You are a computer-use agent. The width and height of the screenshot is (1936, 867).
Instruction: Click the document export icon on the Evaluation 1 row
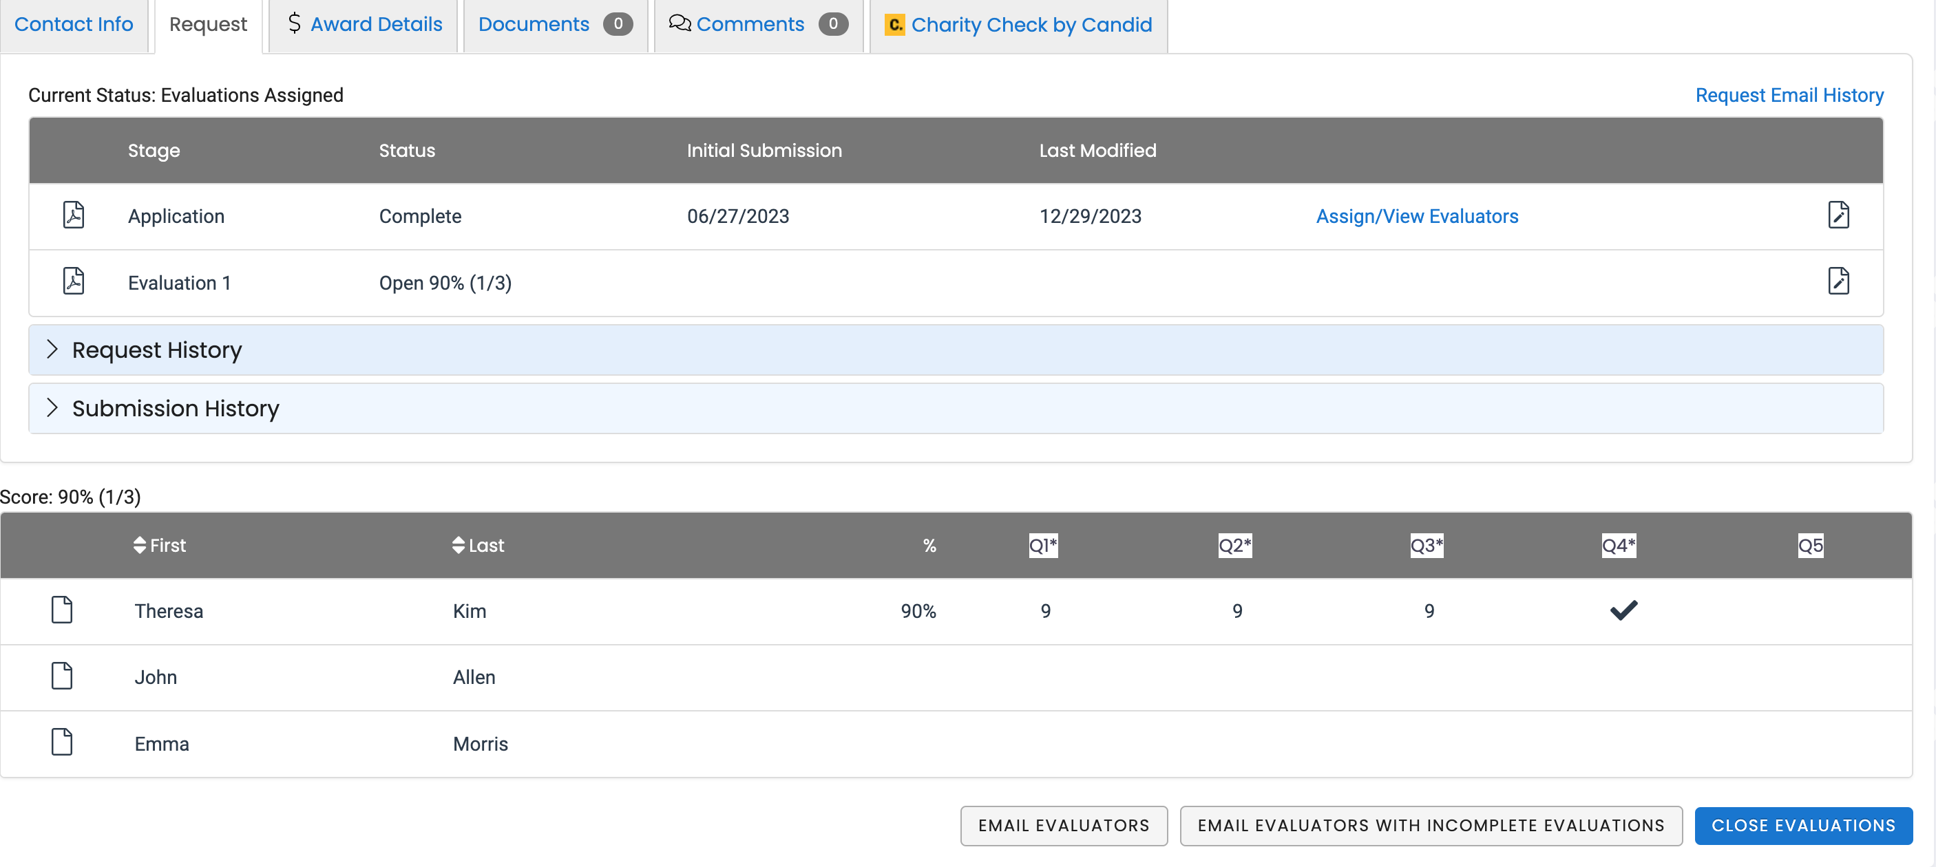(x=1839, y=281)
